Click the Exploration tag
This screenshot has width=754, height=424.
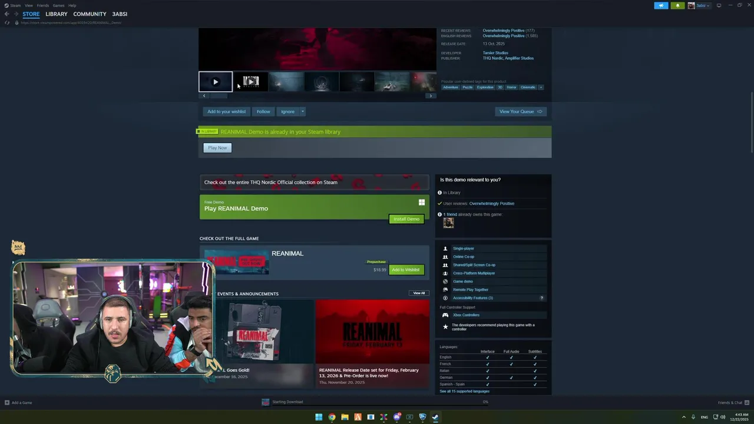[485, 87]
